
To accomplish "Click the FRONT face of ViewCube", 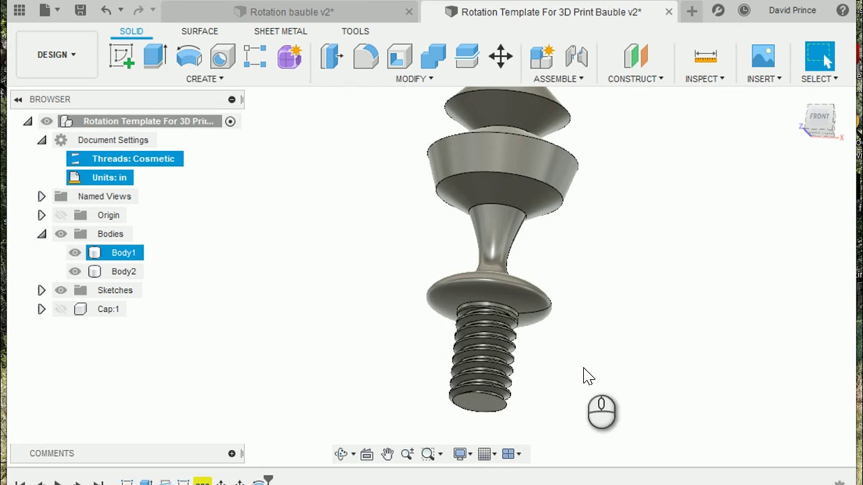I will coord(819,117).
